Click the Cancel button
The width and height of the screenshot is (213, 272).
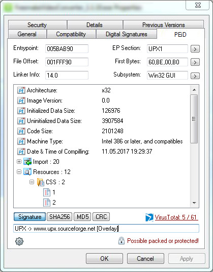point(145,258)
